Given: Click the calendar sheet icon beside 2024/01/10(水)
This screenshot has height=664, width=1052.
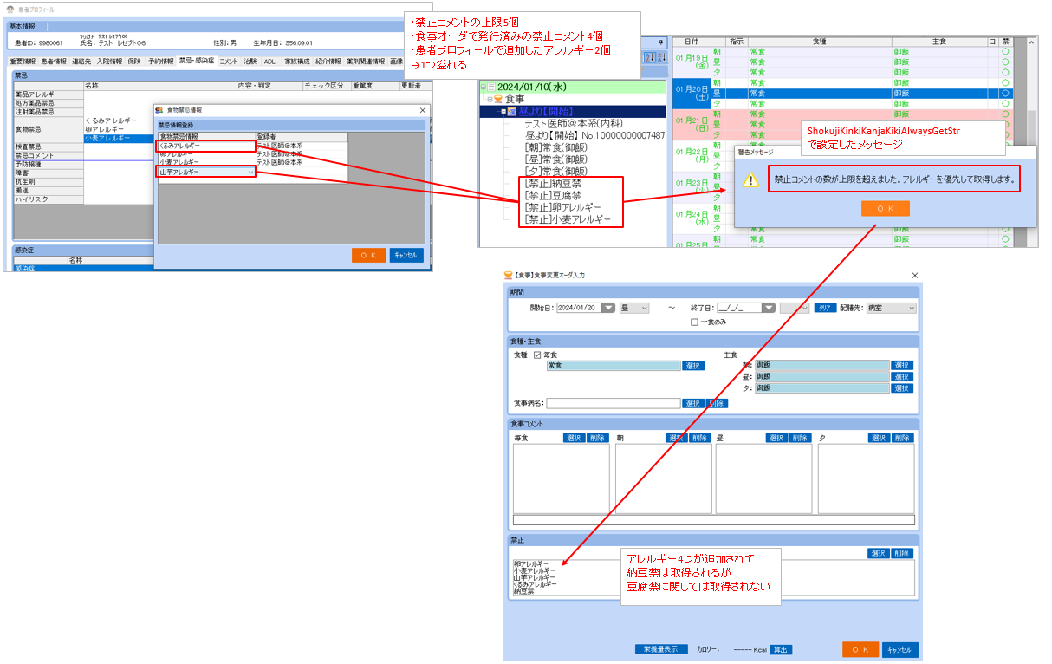Looking at the screenshot, I should (490, 87).
